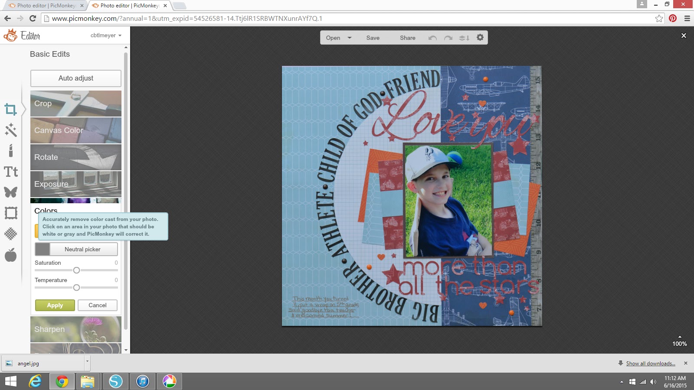Undo the last edit
This screenshot has height=390, width=694.
pyautogui.click(x=432, y=38)
